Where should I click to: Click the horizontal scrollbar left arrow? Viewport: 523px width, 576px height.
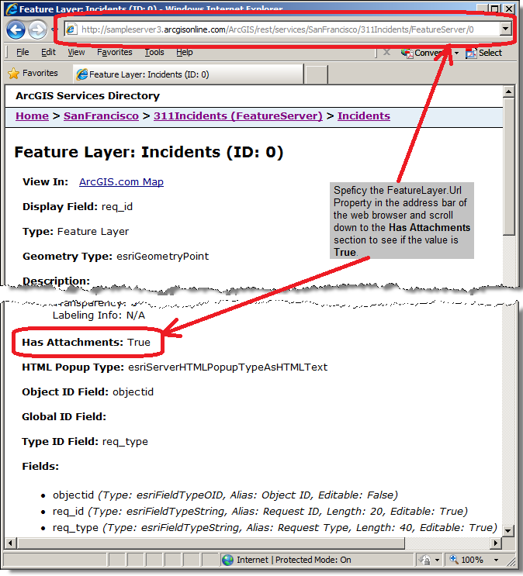pyautogui.click(x=10, y=543)
